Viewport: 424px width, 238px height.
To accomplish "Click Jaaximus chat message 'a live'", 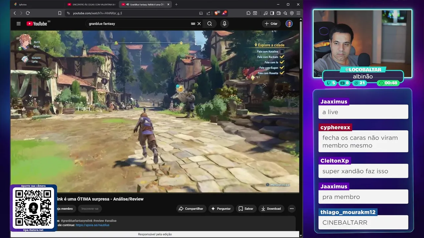I will (x=363, y=112).
